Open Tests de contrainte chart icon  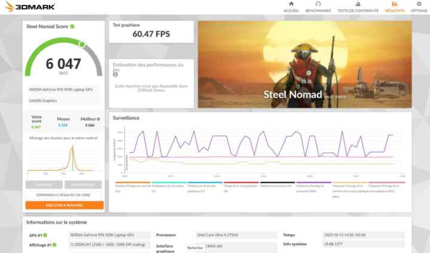coord(358,4)
